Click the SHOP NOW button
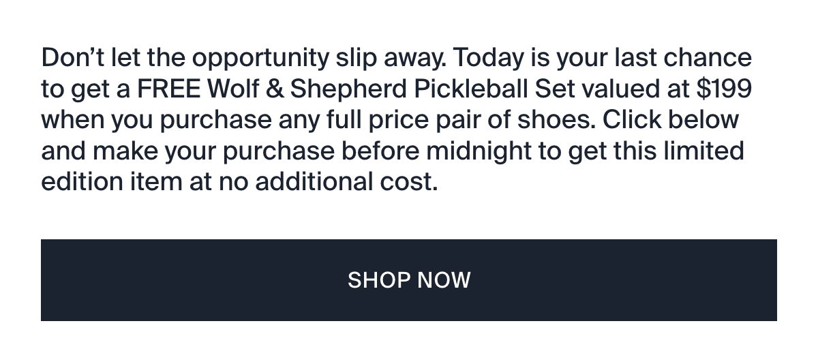The height and width of the screenshot is (362, 818). point(409,280)
